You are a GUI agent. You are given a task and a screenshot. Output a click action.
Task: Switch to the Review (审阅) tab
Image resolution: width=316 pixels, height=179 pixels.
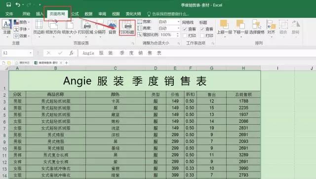(102, 14)
